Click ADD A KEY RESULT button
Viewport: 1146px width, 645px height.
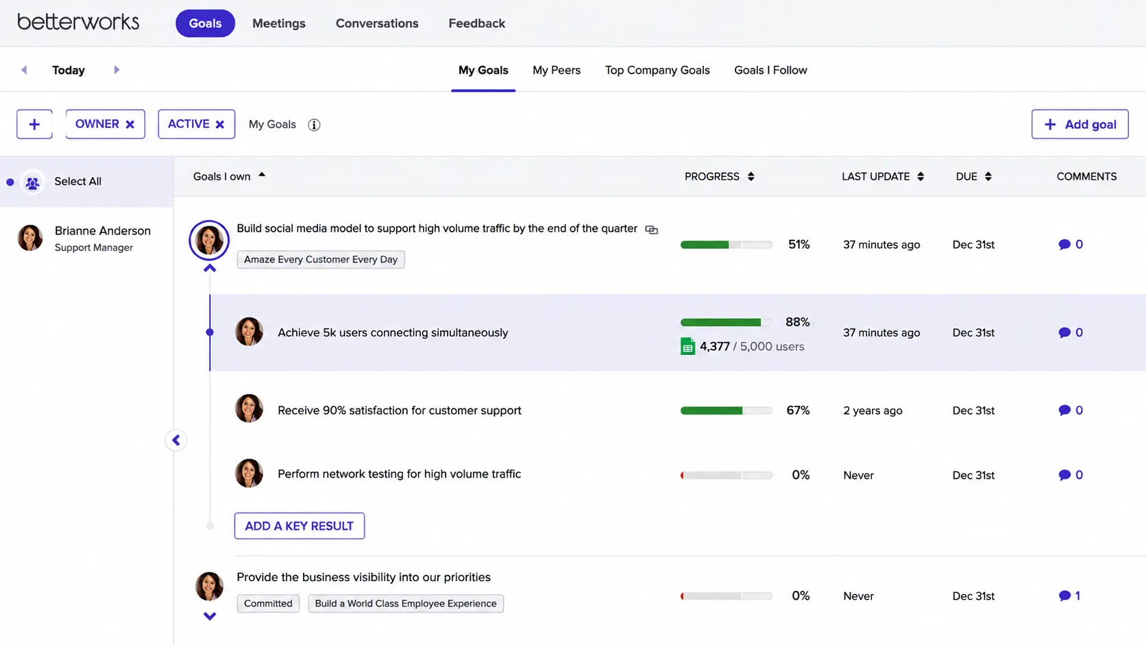point(300,526)
